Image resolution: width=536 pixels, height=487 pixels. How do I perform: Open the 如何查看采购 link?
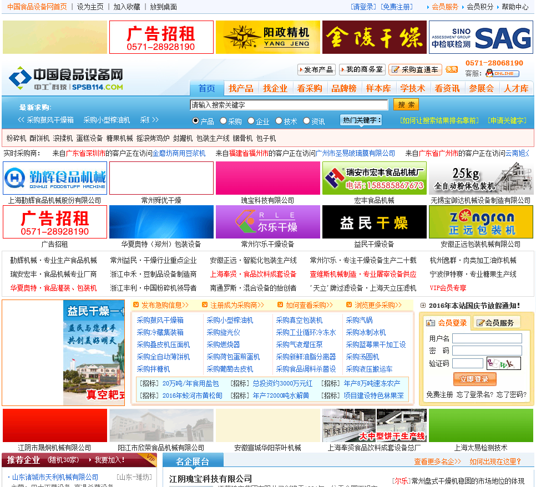click(x=310, y=305)
